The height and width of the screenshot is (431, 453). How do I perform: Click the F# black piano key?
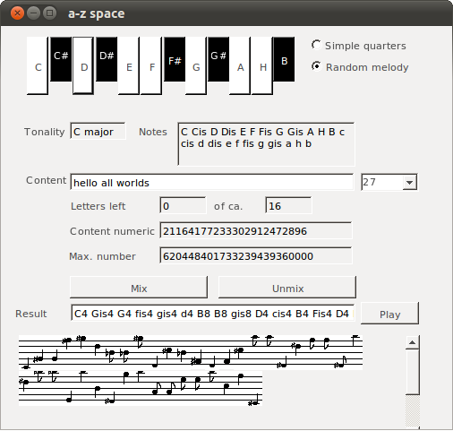pyautogui.click(x=175, y=59)
